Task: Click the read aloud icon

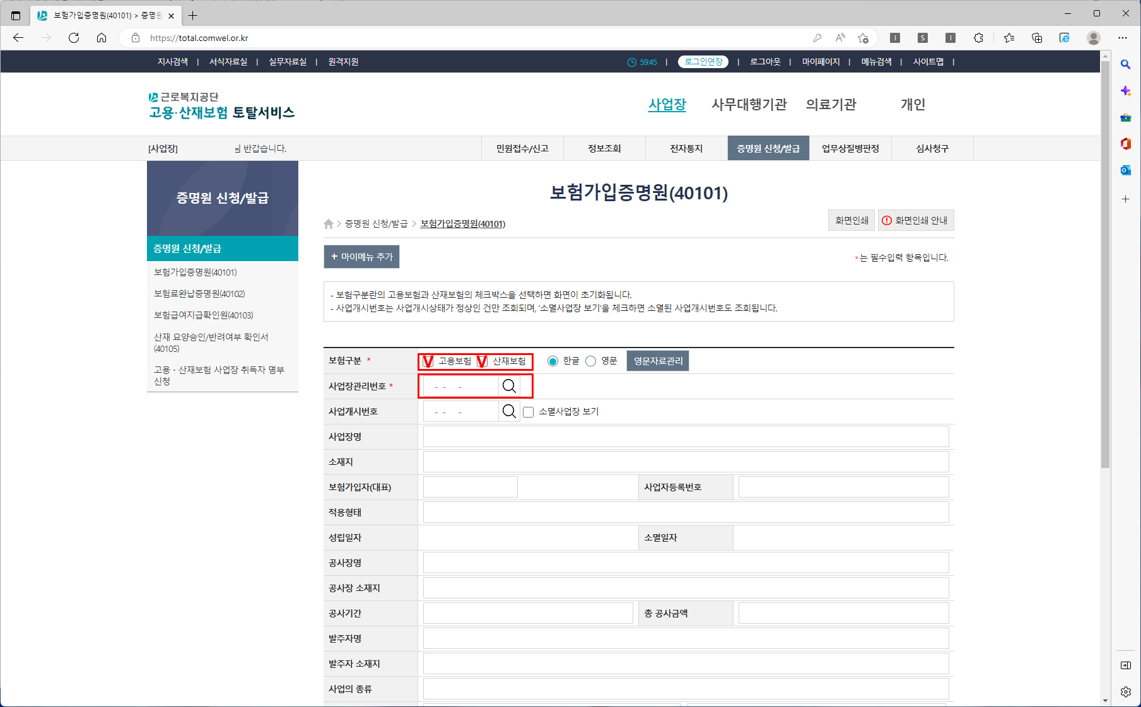Action: [x=840, y=38]
